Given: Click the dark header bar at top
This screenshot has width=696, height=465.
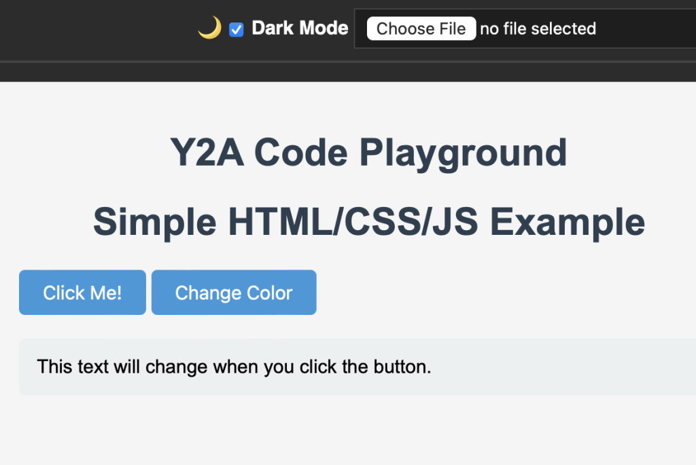Looking at the screenshot, I should [x=102, y=27].
